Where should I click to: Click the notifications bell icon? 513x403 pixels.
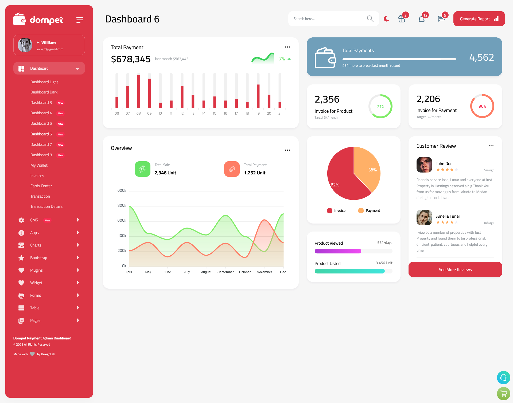[x=421, y=19]
